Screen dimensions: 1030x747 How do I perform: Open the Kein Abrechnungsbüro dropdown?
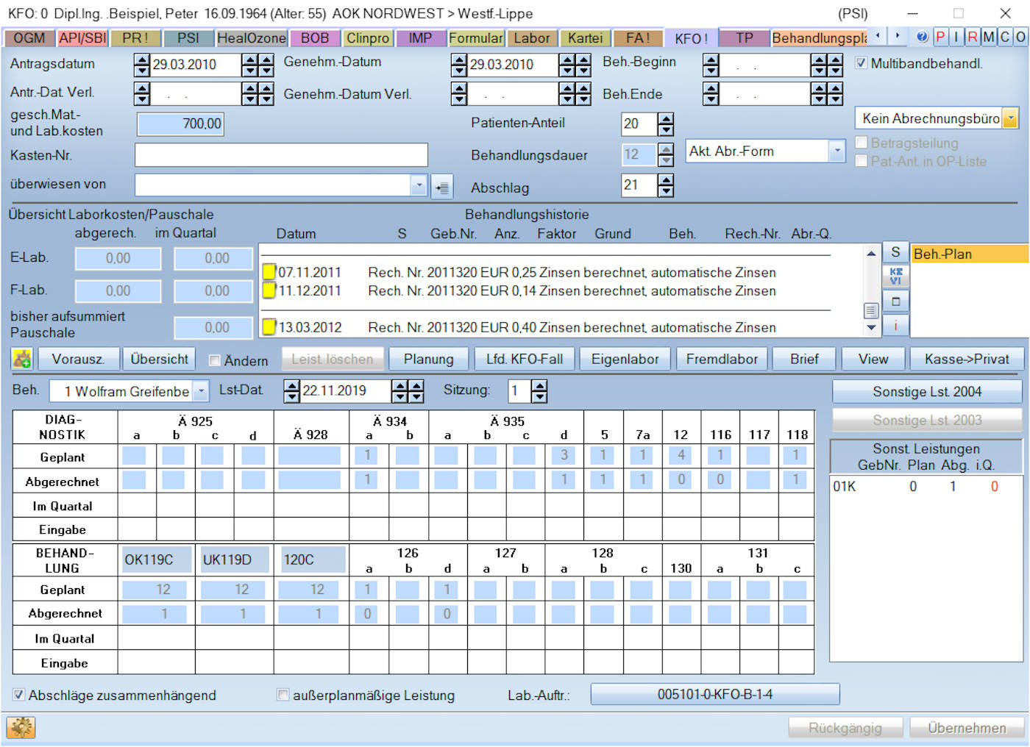click(1011, 118)
